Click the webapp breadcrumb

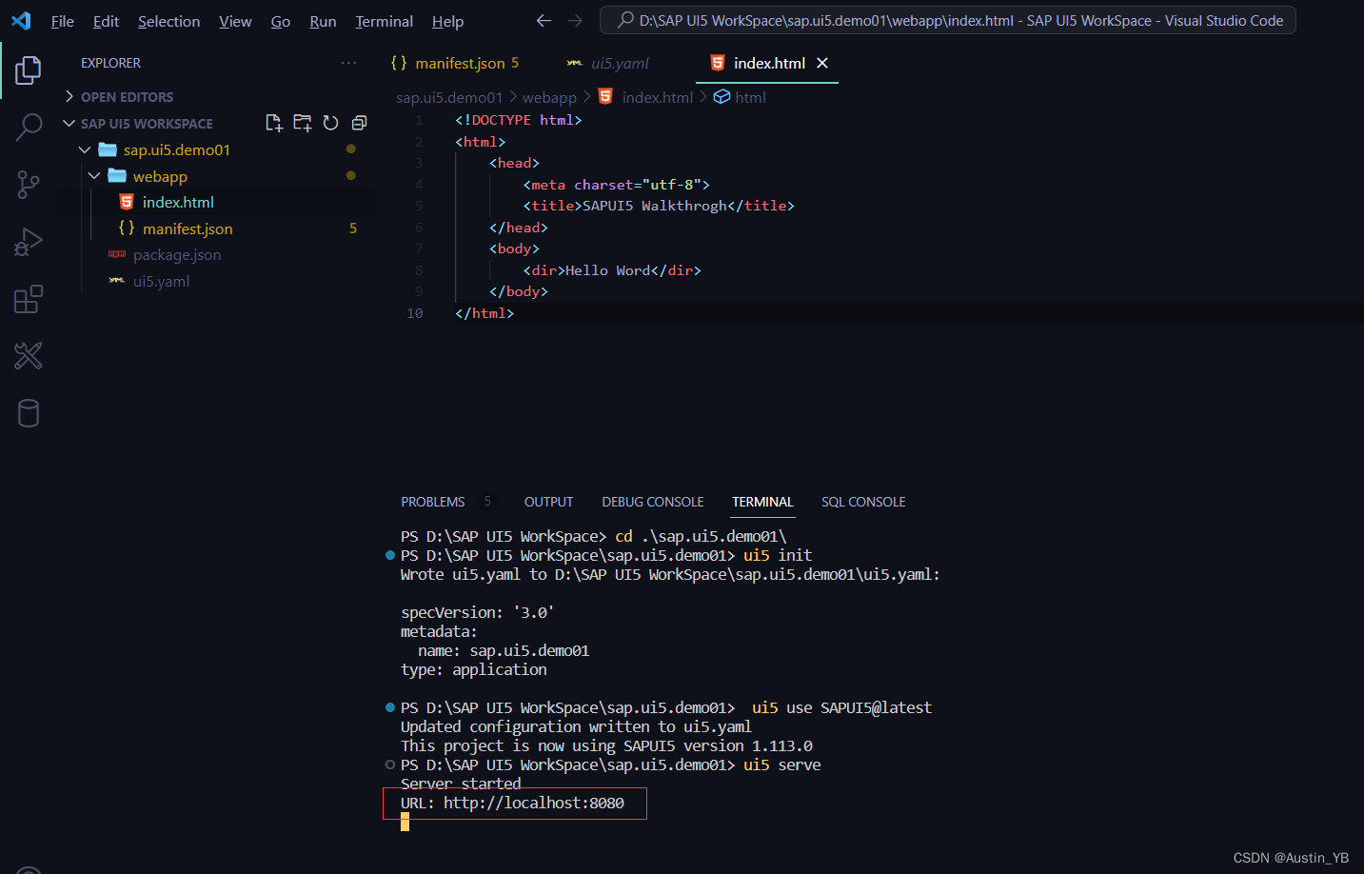pyautogui.click(x=549, y=97)
